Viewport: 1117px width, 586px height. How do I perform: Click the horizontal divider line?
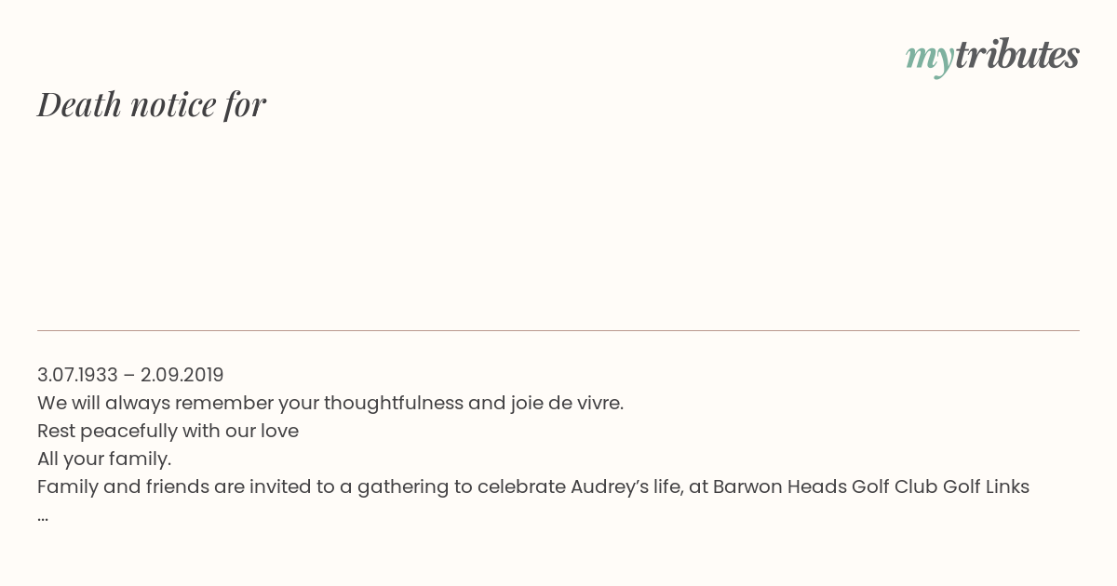(558, 330)
